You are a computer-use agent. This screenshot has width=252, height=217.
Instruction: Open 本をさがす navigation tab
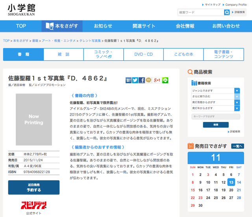point(62,26)
